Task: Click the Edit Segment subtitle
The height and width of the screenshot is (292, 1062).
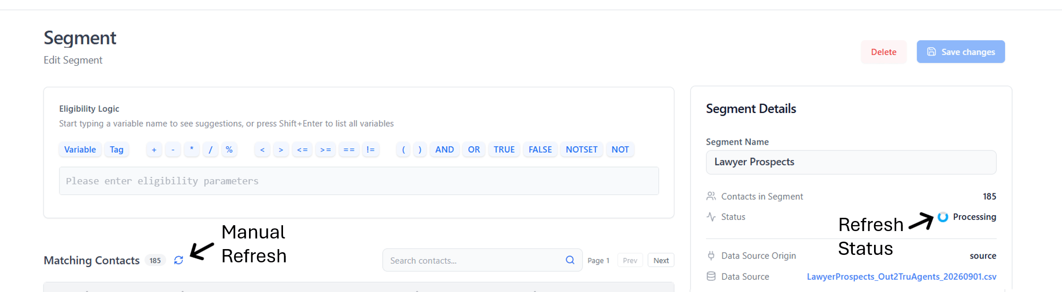Action: [73, 60]
